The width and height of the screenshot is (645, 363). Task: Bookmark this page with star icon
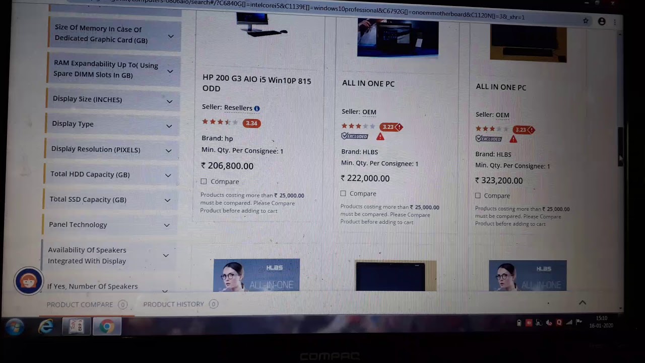click(x=586, y=21)
